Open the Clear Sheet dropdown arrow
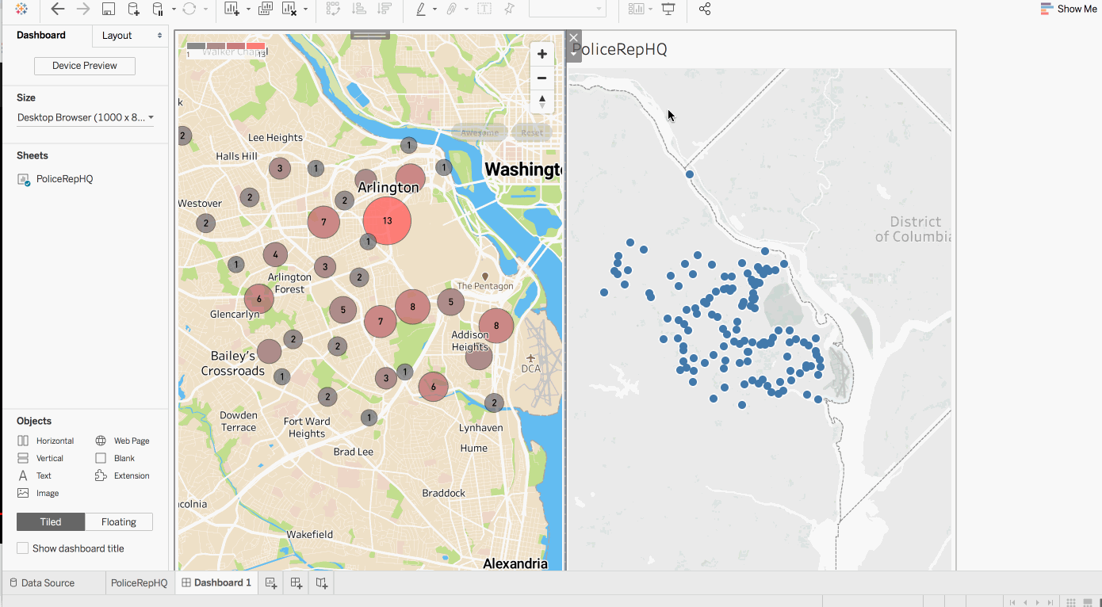The height and width of the screenshot is (607, 1102). pos(305,10)
